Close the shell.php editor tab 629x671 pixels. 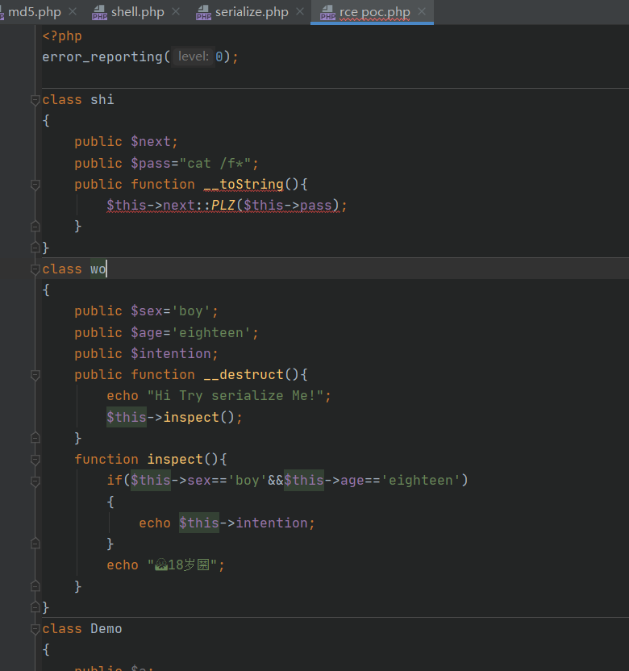177,12
